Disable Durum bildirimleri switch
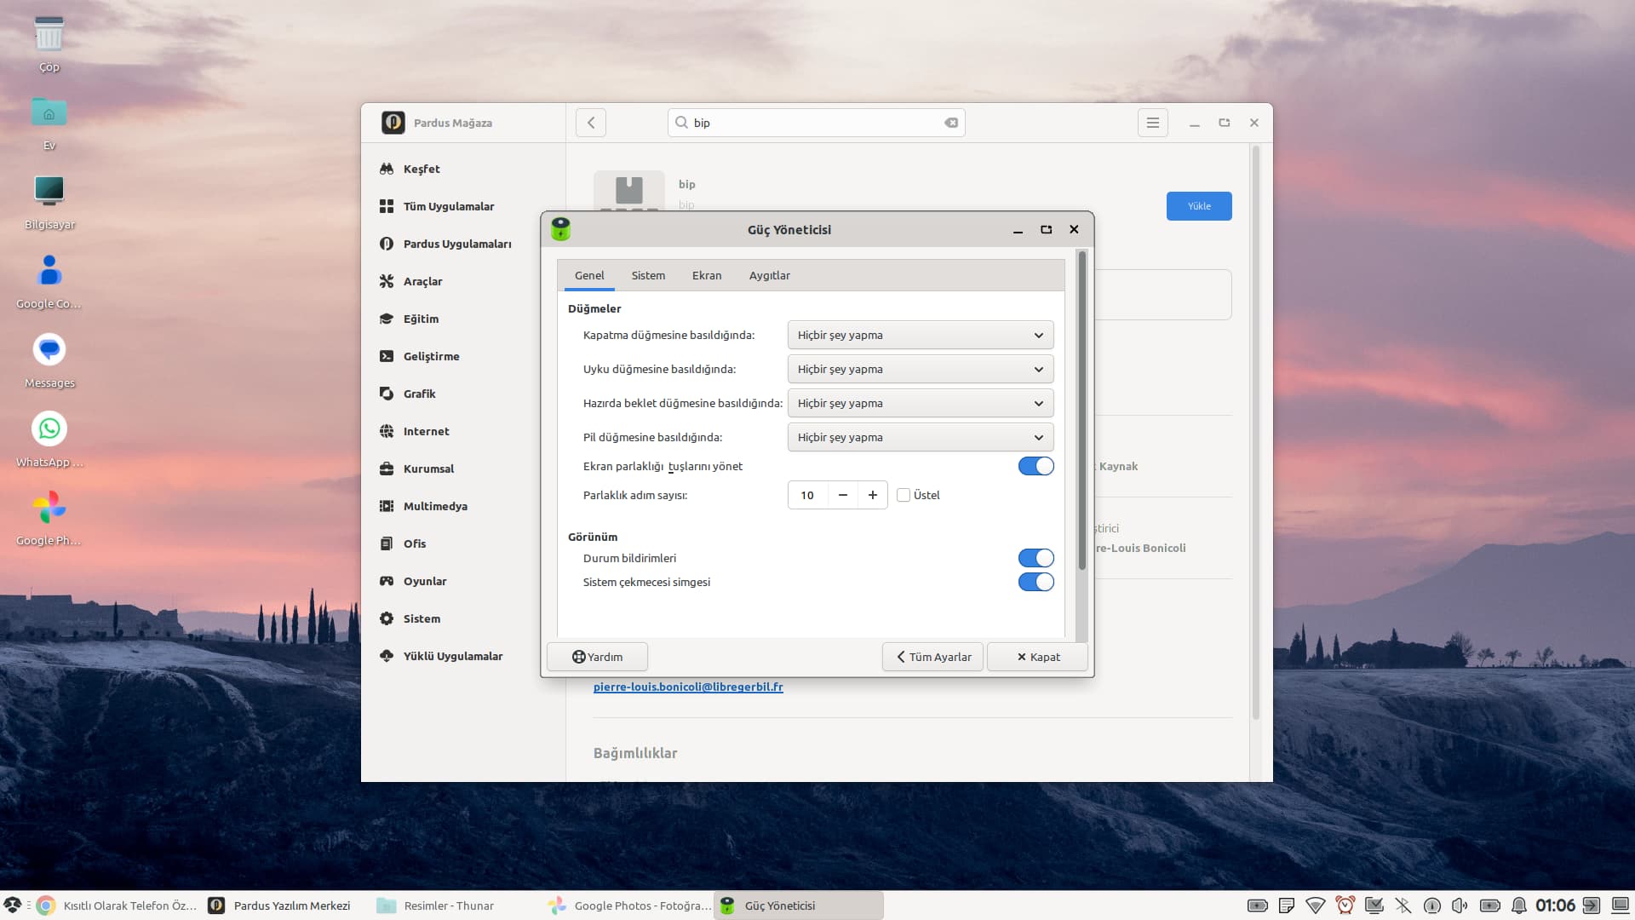 [1035, 558]
